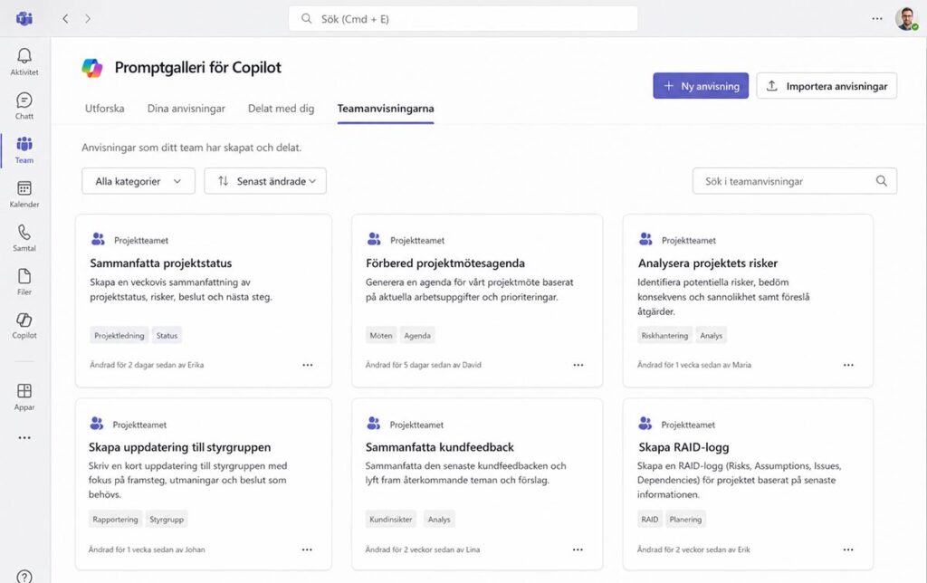
Task: Open the Filer sidebar icon
Action: (24, 276)
